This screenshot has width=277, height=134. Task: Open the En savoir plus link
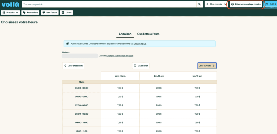click(x=140, y=44)
